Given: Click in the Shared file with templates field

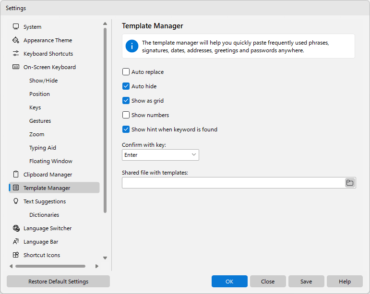Looking at the screenshot, I should (x=233, y=183).
